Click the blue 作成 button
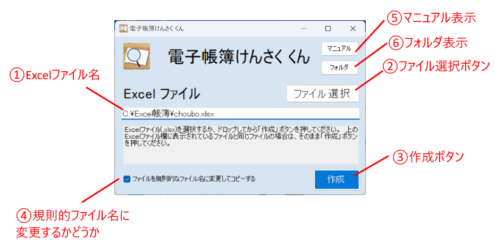Screen dimensions: 495x245 pyautogui.click(x=337, y=179)
